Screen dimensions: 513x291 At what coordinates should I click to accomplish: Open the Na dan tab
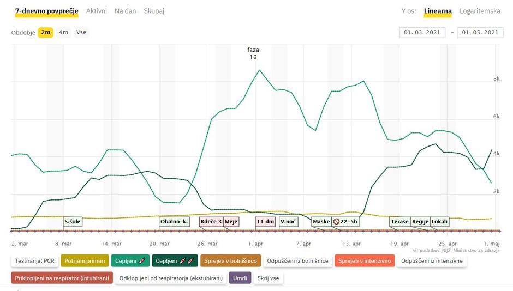(125, 11)
